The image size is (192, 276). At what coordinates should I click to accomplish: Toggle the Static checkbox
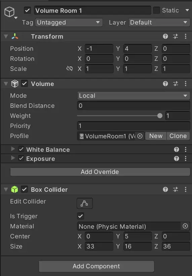[156, 10]
